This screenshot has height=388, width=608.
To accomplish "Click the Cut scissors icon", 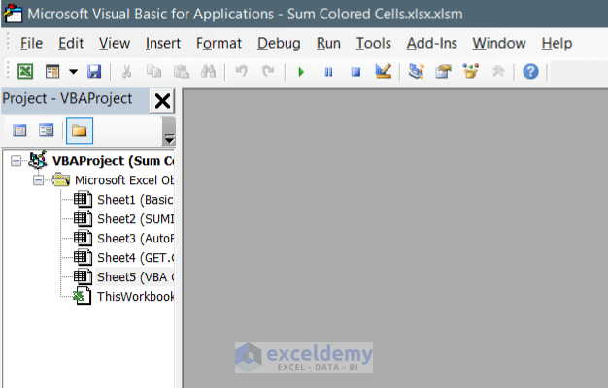I will tap(126, 72).
